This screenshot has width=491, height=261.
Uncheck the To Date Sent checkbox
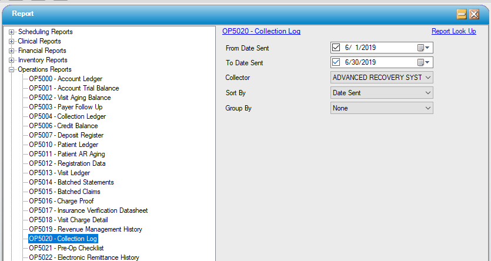tap(336, 62)
